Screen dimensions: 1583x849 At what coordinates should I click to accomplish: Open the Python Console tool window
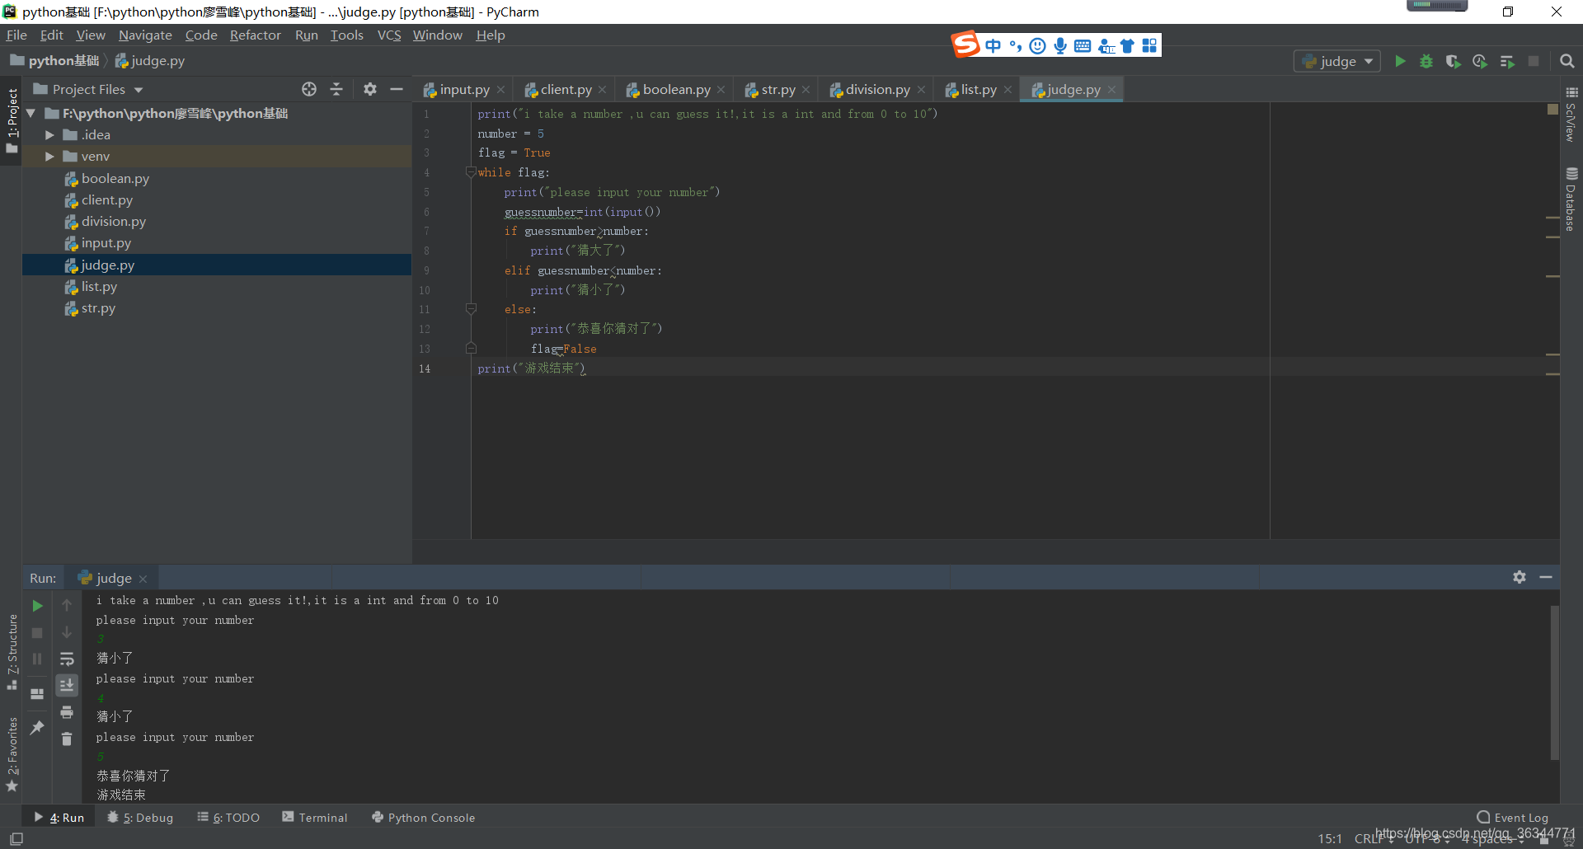pyautogui.click(x=424, y=817)
